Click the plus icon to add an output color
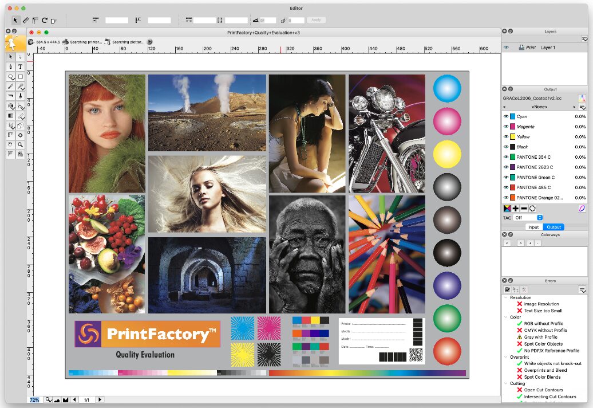 click(x=516, y=208)
